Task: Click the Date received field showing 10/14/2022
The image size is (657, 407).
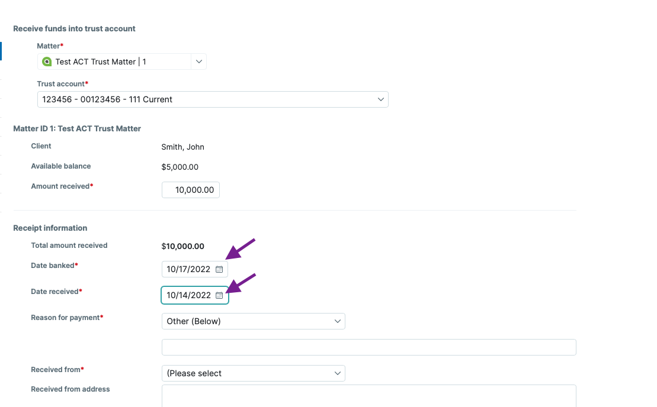Action: pyautogui.click(x=195, y=295)
